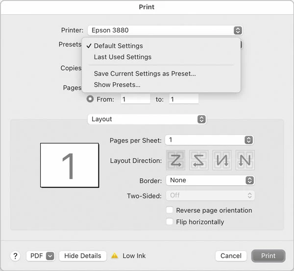
Task: Select the Z-shaped left-to-right layout direction
Action: [x=175, y=160]
